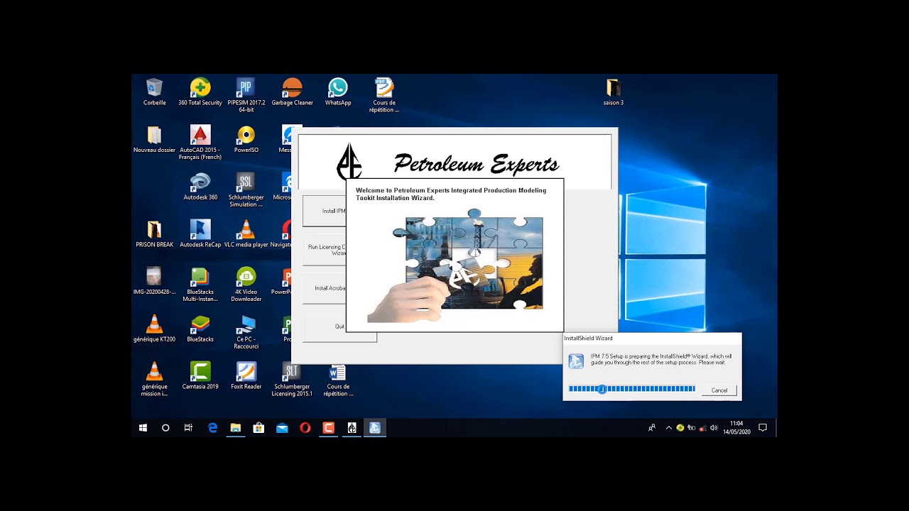The width and height of the screenshot is (909, 511).
Task: Select the Garbage Cleaner desktop icon
Action: pyautogui.click(x=292, y=92)
